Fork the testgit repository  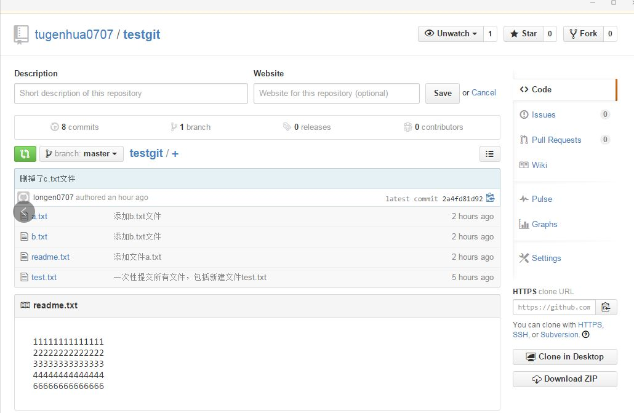[584, 34]
